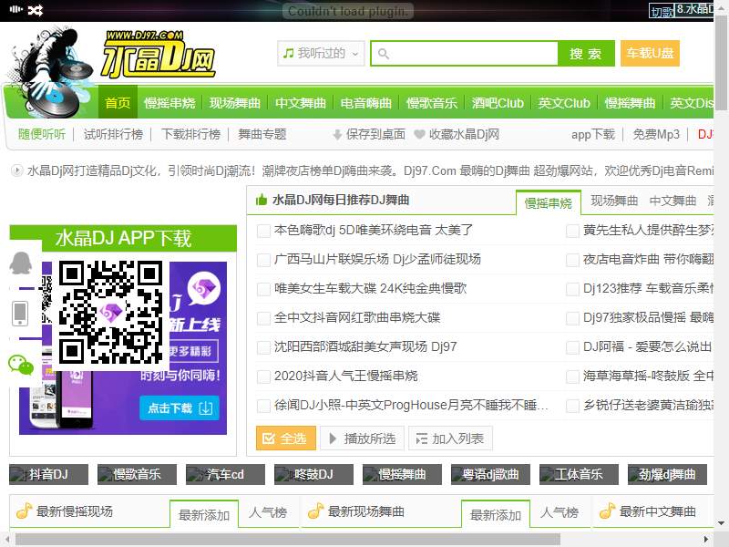This screenshot has width=729, height=547.
Task: Open the 下载排行榜 link
Action: tap(190, 134)
